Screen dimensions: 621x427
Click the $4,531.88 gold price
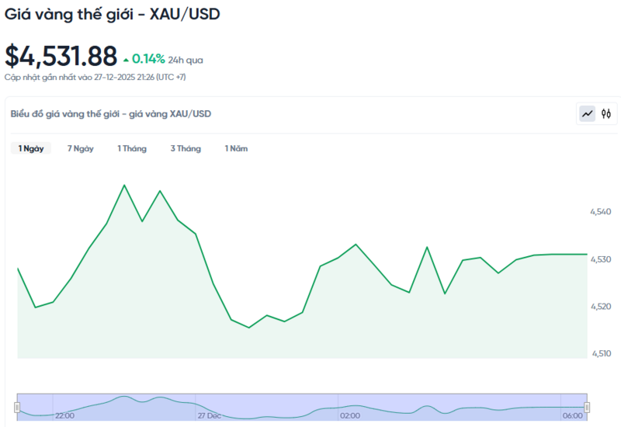pos(61,57)
